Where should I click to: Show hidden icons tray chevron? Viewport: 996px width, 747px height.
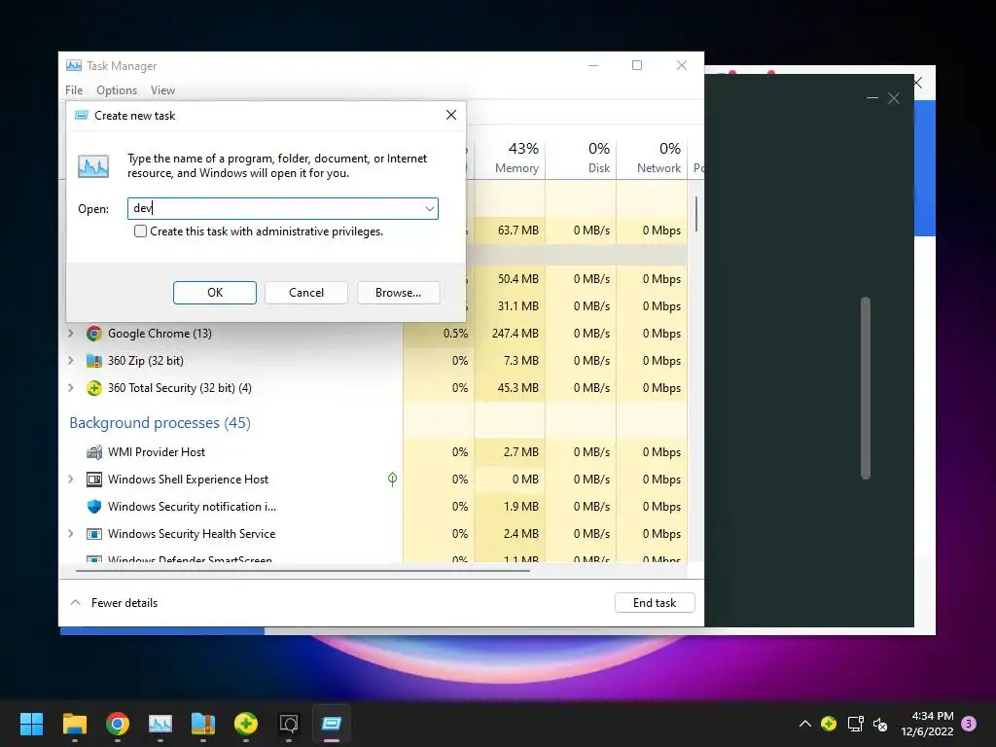804,724
